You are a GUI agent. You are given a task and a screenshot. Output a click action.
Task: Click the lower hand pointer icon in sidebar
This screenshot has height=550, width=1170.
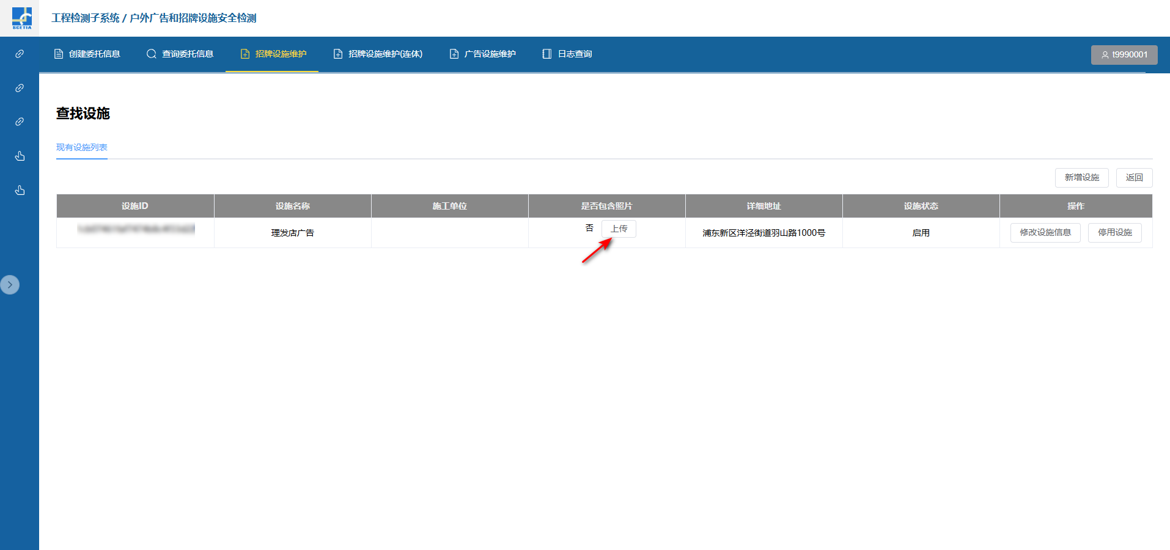[20, 191]
